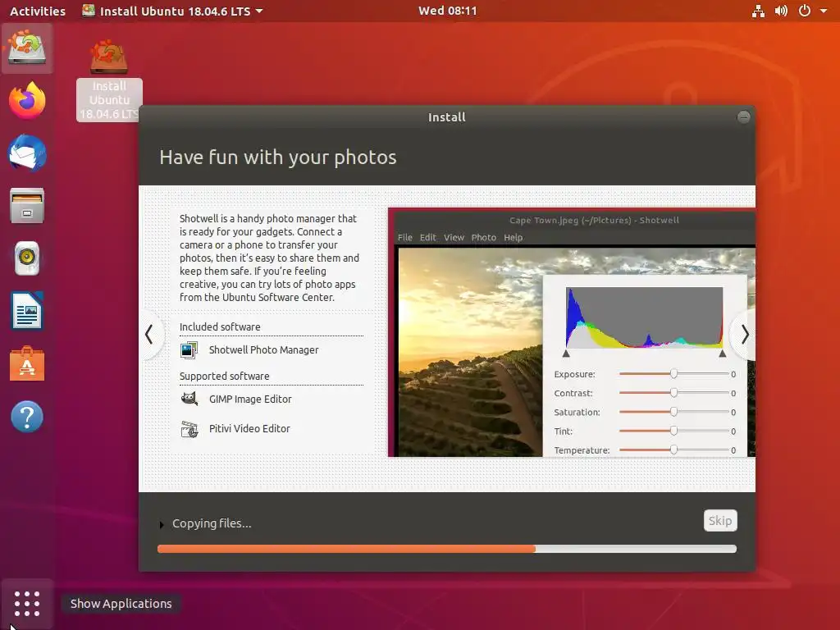Open the network status icon in top bar

pos(758,11)
